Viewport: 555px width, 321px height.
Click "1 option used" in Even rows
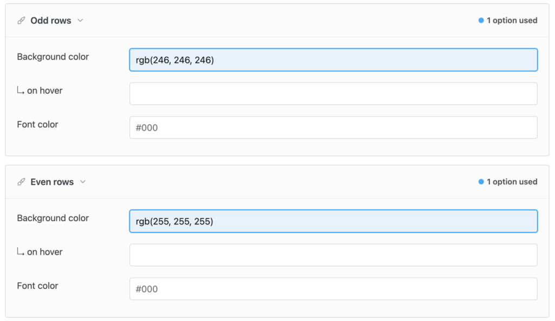(x=512, y=182)
